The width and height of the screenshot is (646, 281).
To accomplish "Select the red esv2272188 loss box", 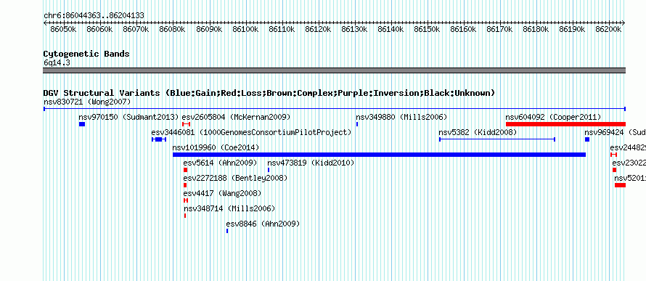I will click(x=185, y=185).
